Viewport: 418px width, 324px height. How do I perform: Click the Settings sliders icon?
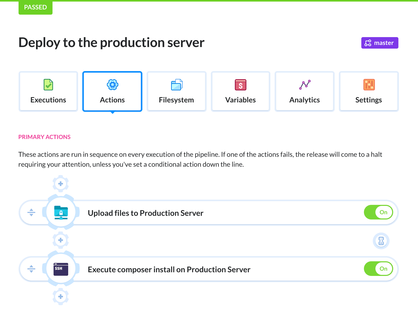pos(369,85)
